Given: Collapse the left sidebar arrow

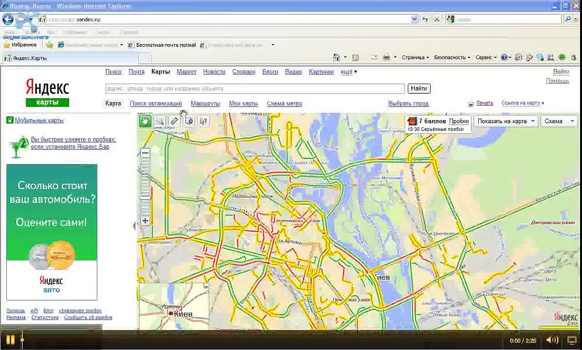Looking at the screenshot, I should tap(134, 225).
